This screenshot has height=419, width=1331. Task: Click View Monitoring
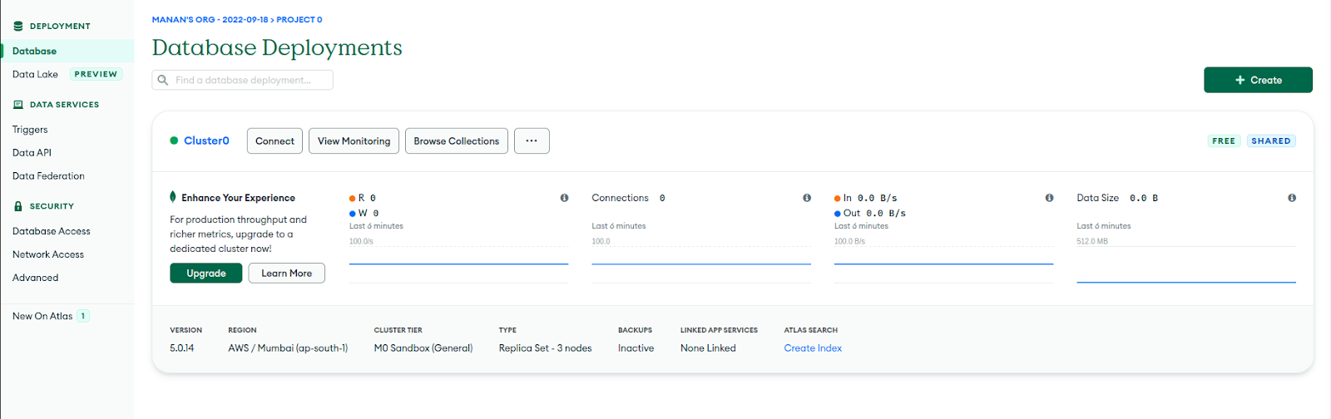click(354, 140)
